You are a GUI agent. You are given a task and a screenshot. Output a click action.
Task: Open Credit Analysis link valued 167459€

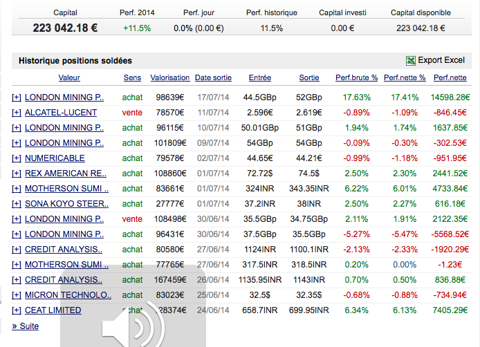click(64, 280)
